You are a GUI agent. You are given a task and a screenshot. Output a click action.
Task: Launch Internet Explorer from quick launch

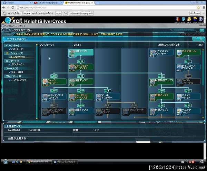click(x=17, y=162)
